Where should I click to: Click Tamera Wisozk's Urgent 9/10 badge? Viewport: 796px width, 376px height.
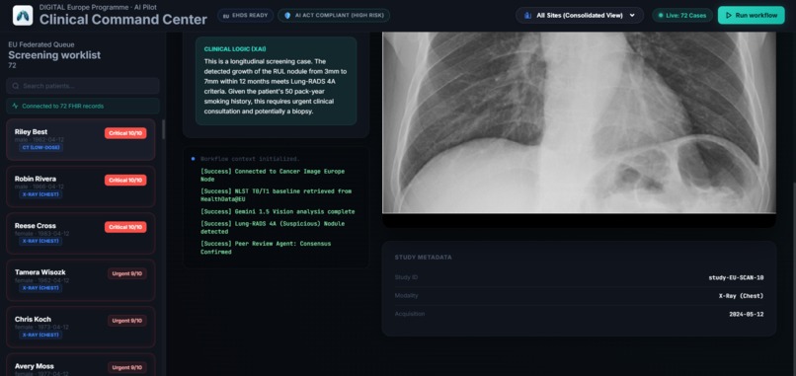(127, 273)
